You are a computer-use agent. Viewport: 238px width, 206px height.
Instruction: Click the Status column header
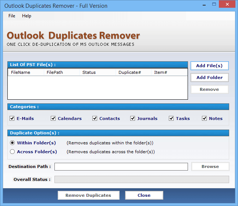pyautogui.click(x=97, y=72)
